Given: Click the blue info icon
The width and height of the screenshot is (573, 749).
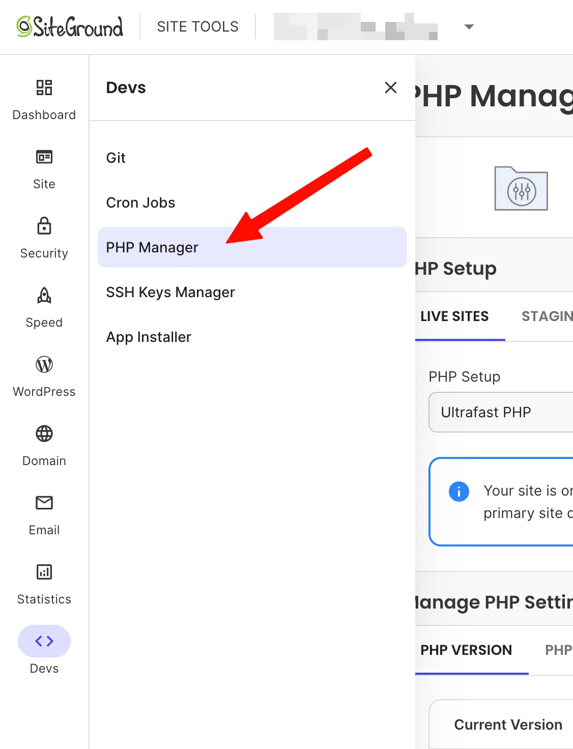Looking at the screenshot, I should click(x=459, y=492).
